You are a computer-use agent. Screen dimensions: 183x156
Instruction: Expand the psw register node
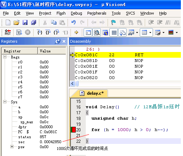coord(12,147)
